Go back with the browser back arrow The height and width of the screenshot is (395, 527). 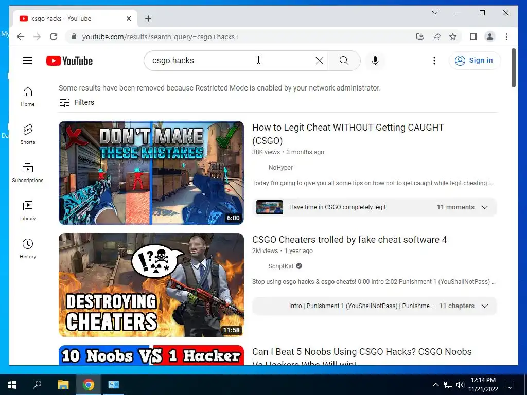(21, 37)
